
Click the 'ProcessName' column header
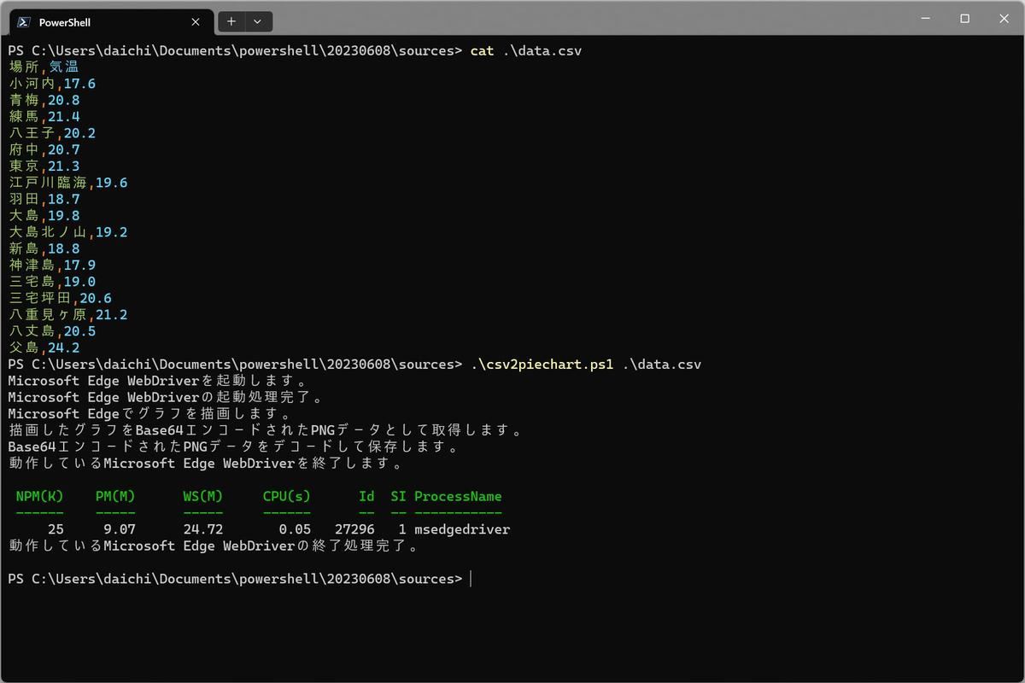click(458, 496)
